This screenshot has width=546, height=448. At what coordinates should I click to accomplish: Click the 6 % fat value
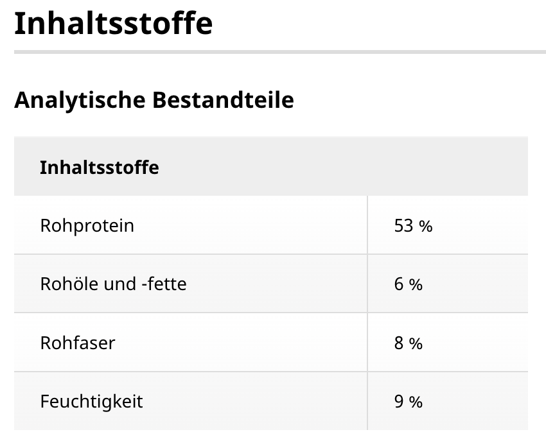tap(408, 284)
